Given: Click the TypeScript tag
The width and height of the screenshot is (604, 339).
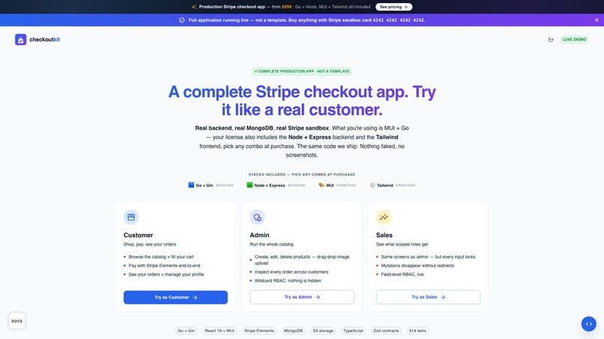Looking at the screenshot, I should [x=353, y=331].
